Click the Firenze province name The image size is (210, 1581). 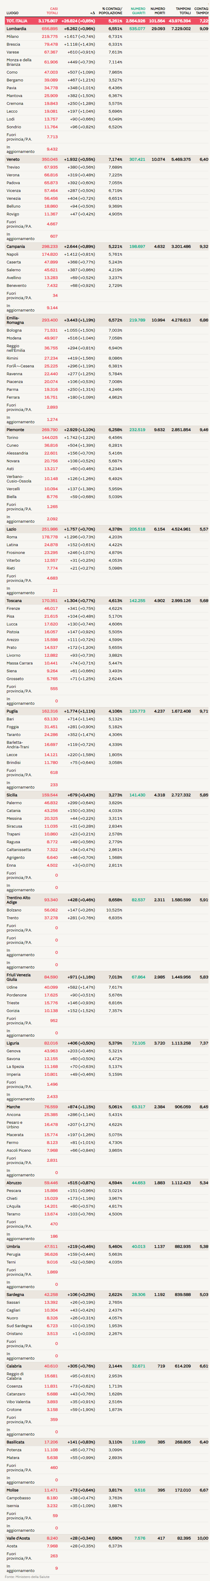13,609
